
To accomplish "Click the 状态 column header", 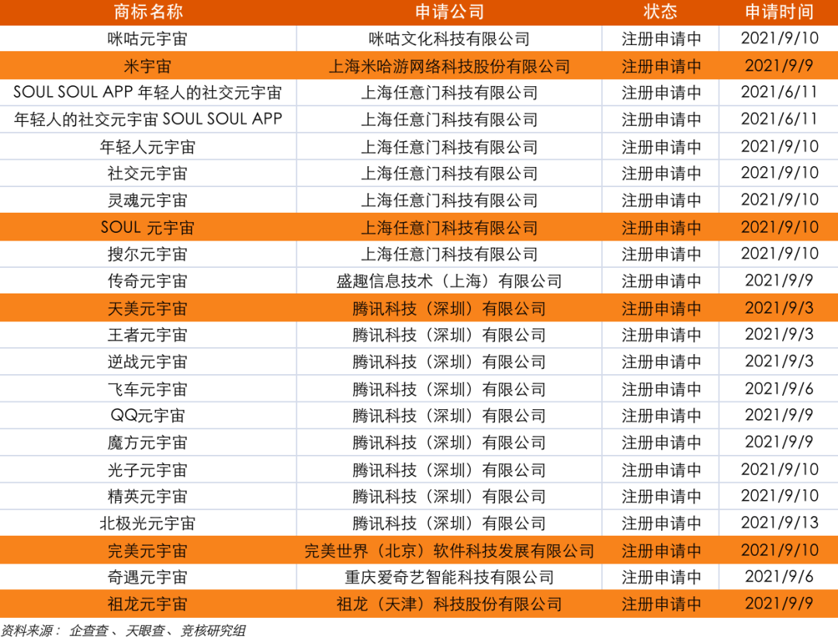I will (x=660, y=12).
